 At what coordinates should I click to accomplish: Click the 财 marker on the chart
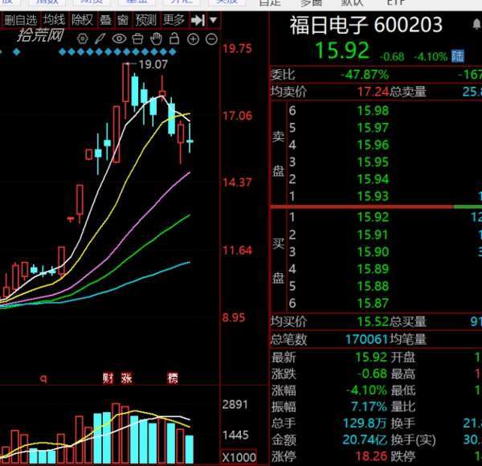(108, 378)
